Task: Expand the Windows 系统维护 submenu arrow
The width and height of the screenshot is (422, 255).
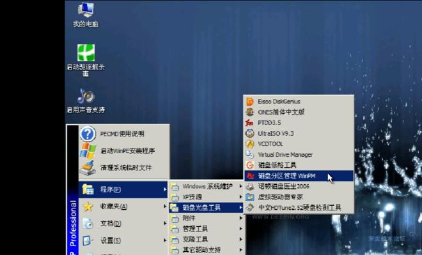Action: coord(240,186)
